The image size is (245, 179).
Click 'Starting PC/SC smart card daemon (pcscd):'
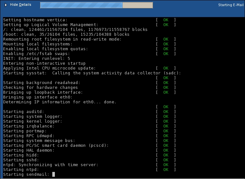[56, 146]
